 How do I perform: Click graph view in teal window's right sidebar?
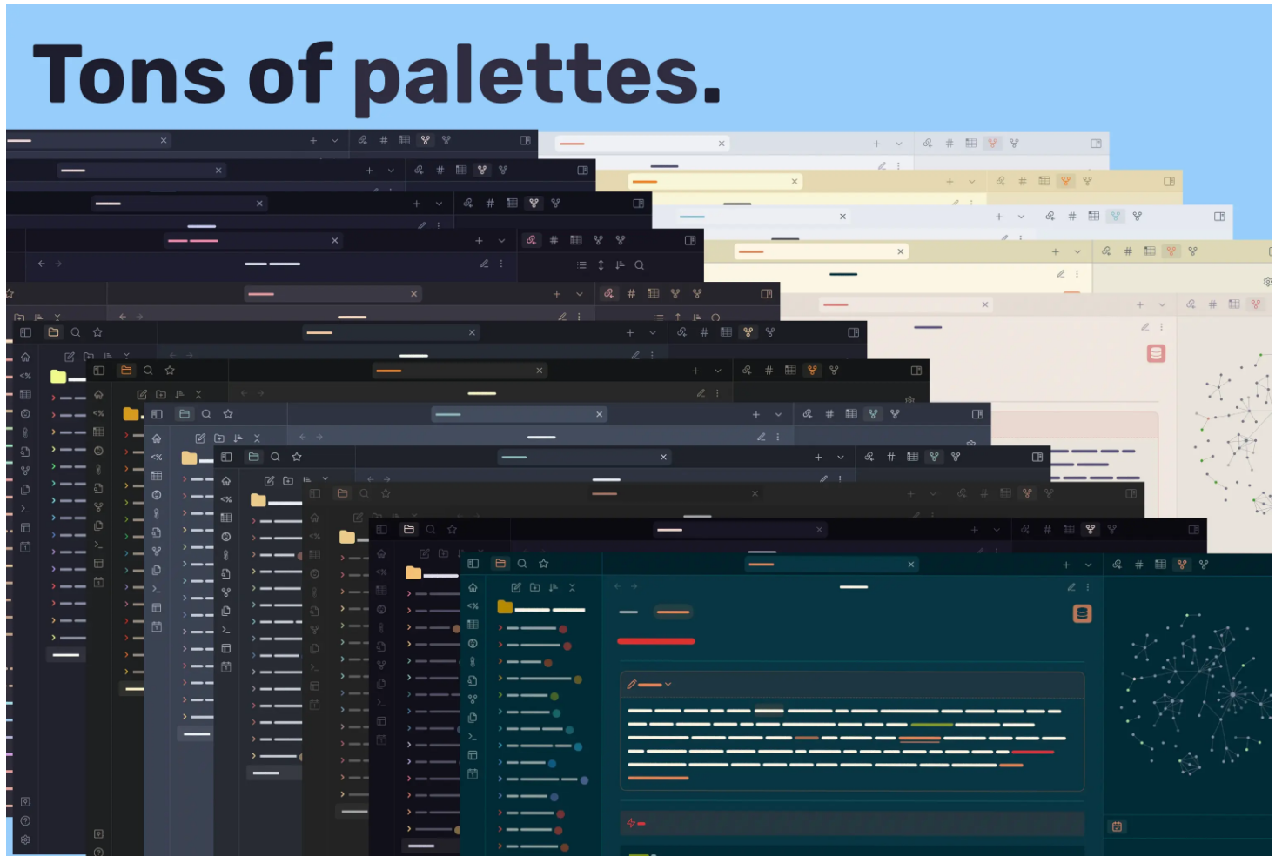coord(1194,696)
